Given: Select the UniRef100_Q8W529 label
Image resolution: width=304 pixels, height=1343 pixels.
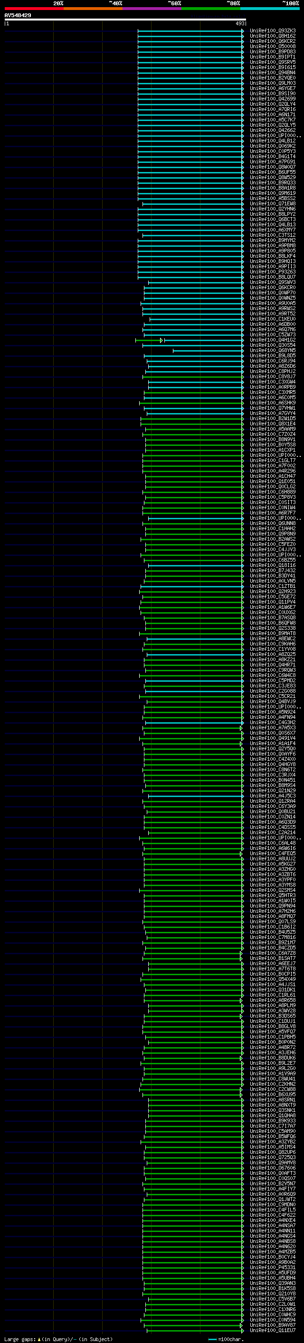Looking at the screenshot, I should point(273,178).
